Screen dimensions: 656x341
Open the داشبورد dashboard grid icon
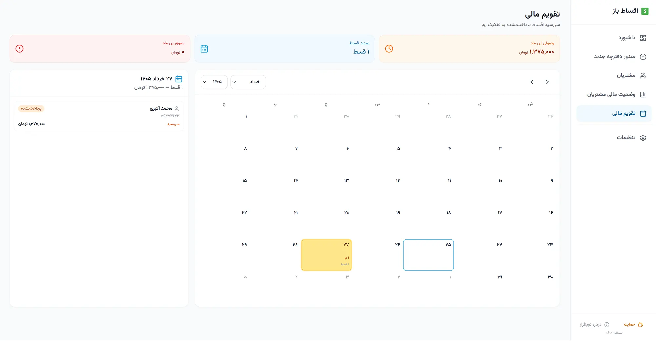[643, 38]
